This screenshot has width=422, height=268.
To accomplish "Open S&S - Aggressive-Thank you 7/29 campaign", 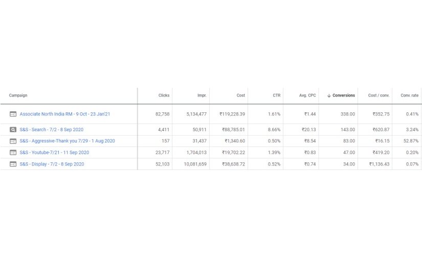I will pyautogui.click(x=68, y=141).
